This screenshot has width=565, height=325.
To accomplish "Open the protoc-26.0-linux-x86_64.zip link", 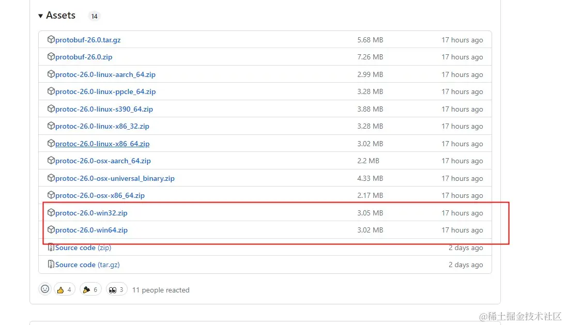I will tap(102, 144).
